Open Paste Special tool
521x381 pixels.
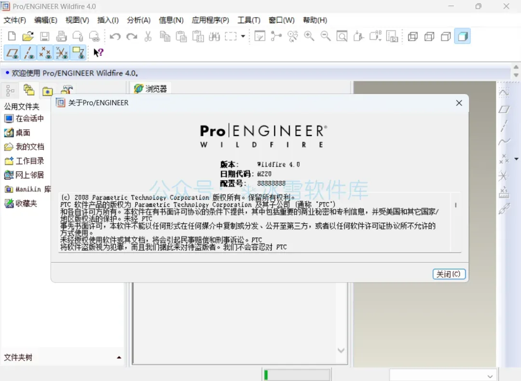[198, 36]
